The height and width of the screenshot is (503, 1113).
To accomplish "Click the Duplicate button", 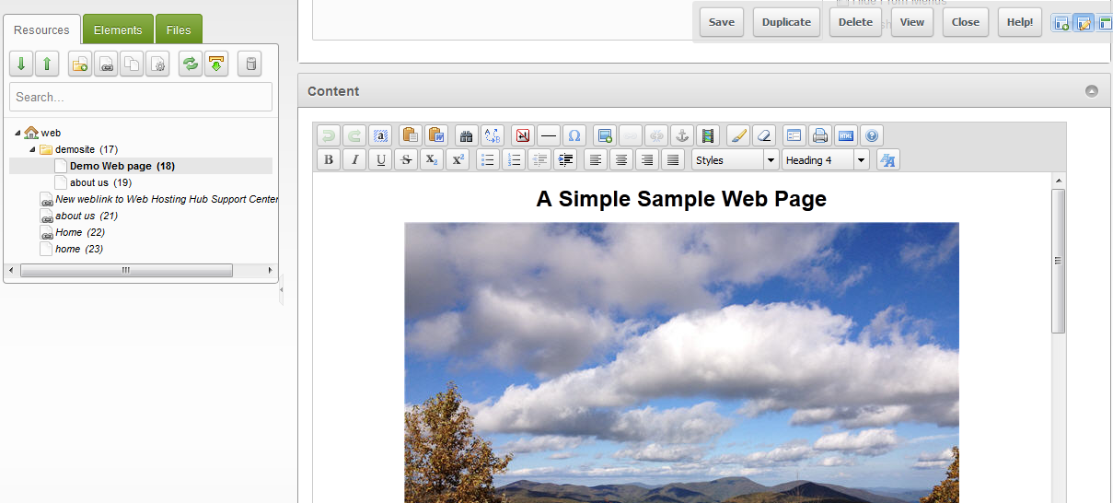I will (x=786, y=22).
